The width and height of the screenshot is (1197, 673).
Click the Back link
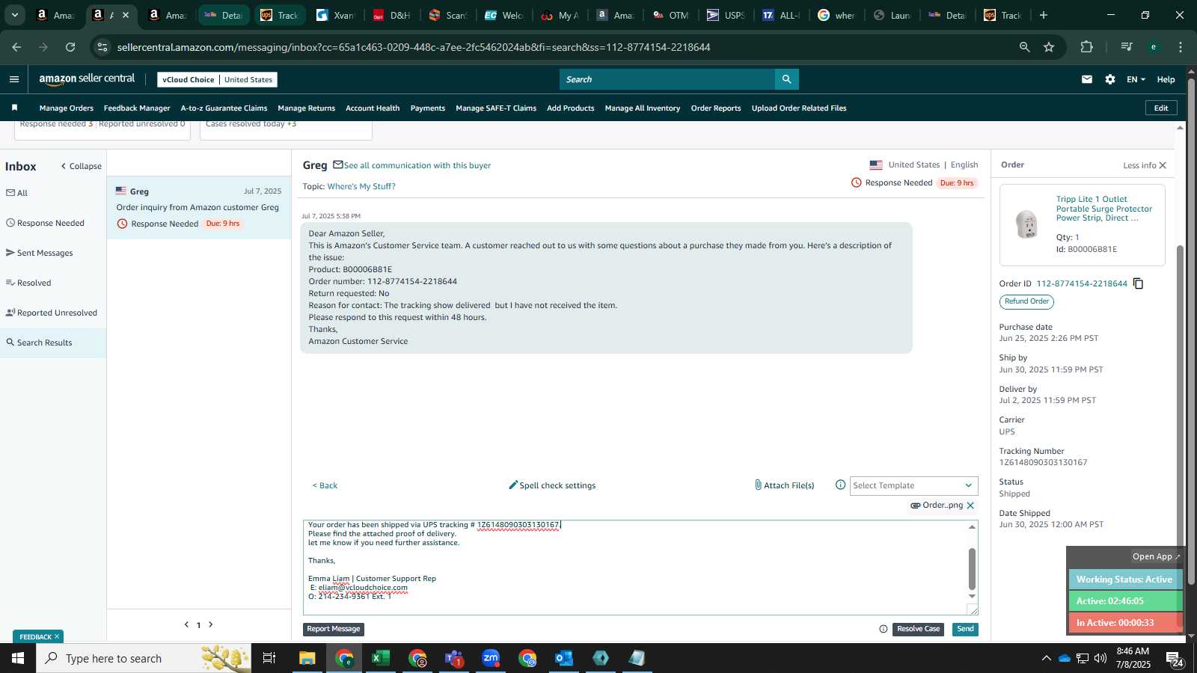click(x=325, y=485)
